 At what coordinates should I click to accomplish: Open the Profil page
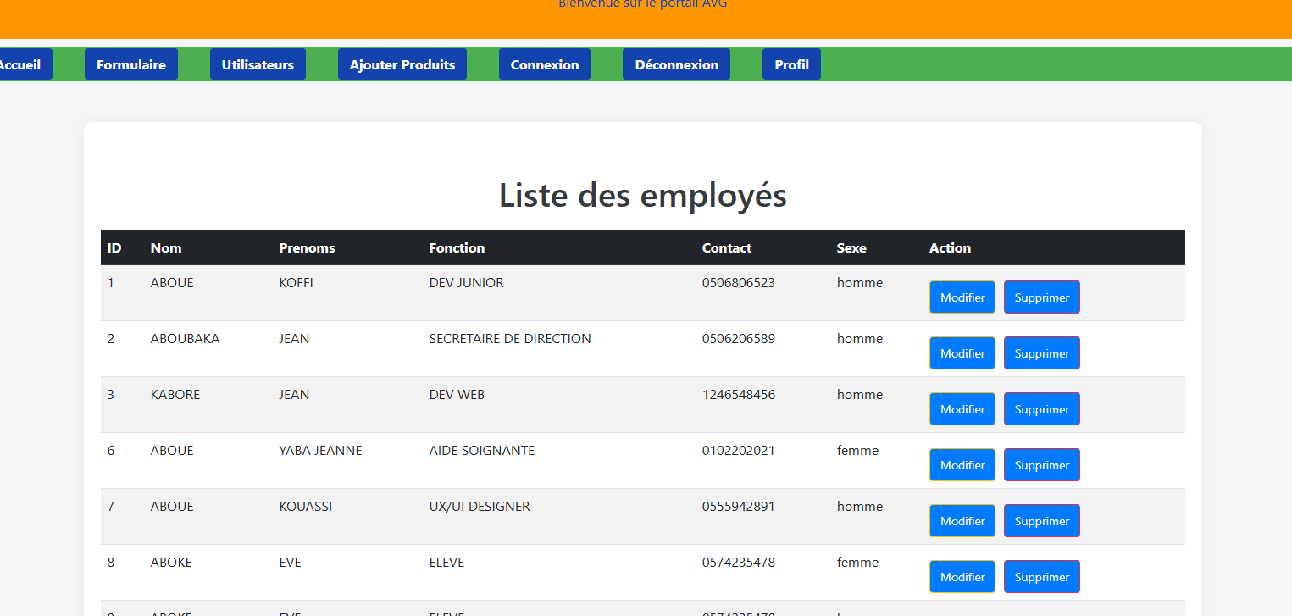[791, 64]
